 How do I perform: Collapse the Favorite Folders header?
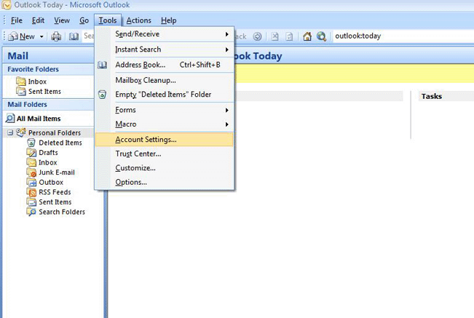[x=48, y=69]
